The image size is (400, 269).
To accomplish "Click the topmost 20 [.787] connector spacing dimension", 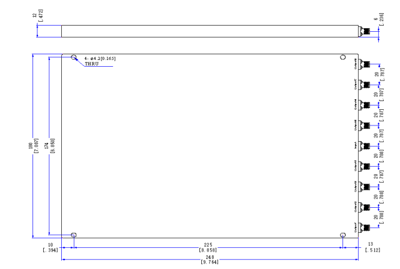I will pyautogui.click(x=379, y=74).
